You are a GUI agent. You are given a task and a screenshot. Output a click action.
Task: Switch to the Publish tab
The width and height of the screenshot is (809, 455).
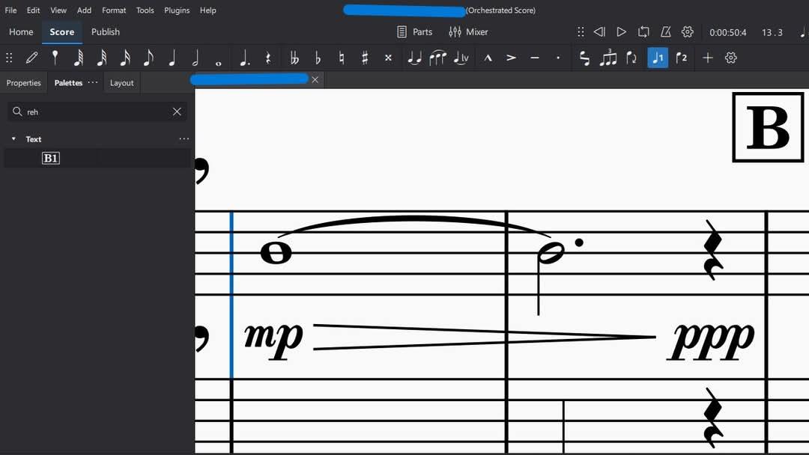click(106, 32)
